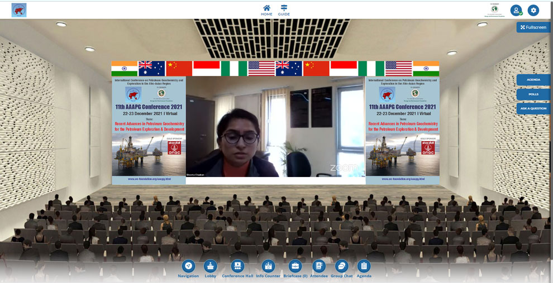Viewport: 553px width, 283px height.
Task: Open Agenda from the bottom bar
Action: (364, 269)
